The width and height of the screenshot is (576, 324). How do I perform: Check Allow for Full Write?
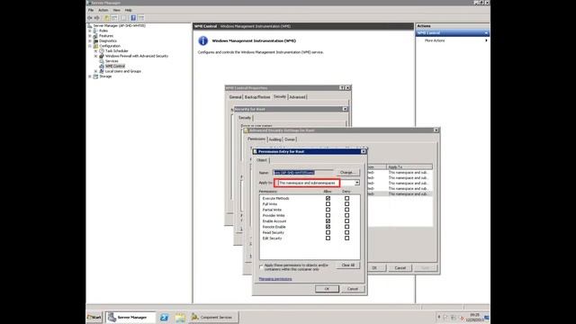point(328,204)
